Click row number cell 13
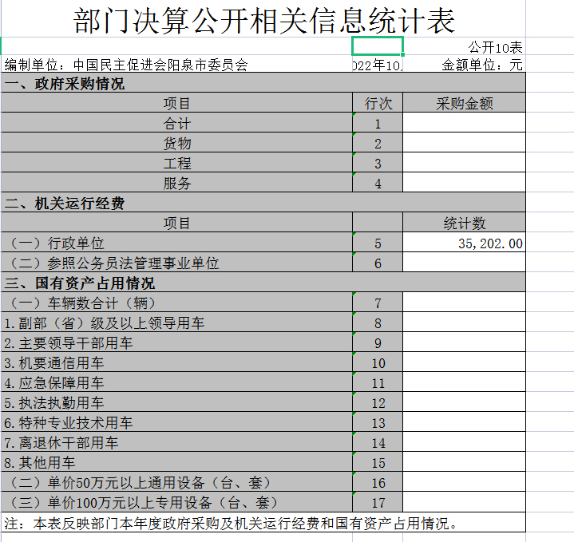Viewport: 574px width, 542px height. 378,422
